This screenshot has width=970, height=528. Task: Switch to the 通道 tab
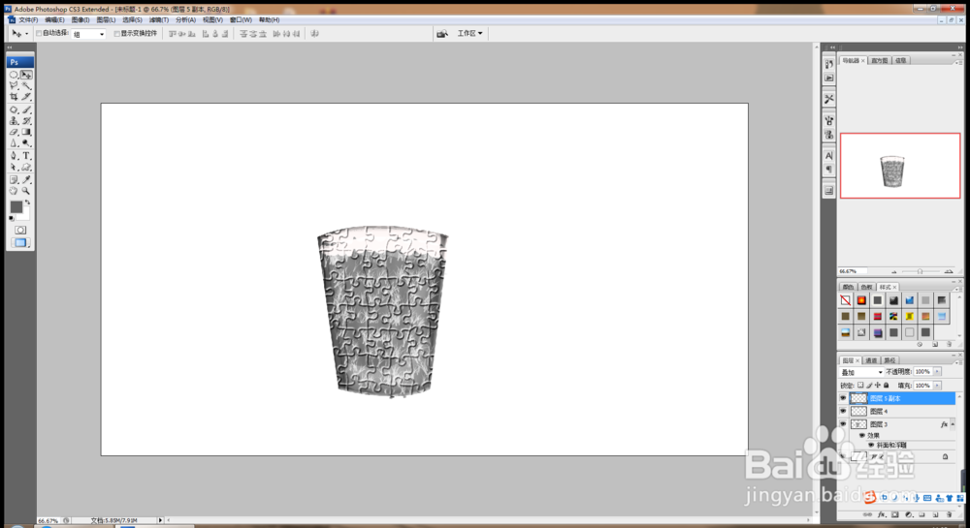(871, 360)
